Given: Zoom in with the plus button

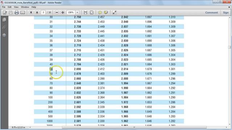Looking at the screenshot, I should (63, 12).
